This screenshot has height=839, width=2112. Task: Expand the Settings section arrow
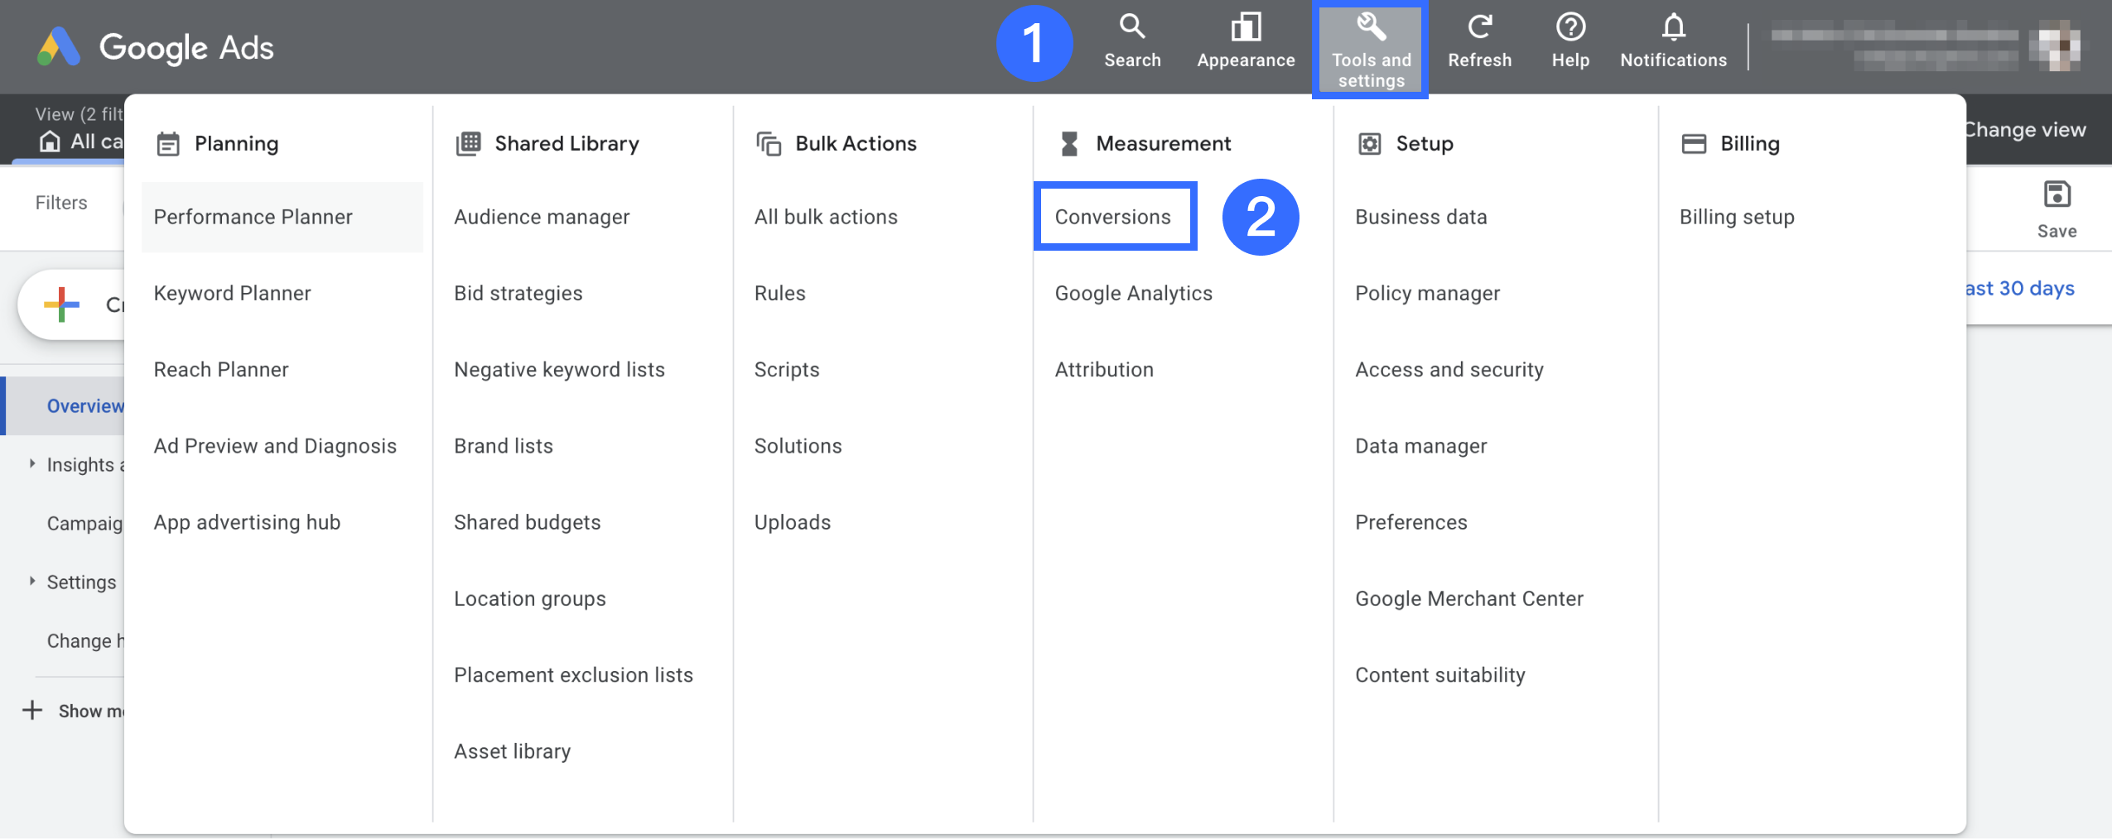coord(32,581)
